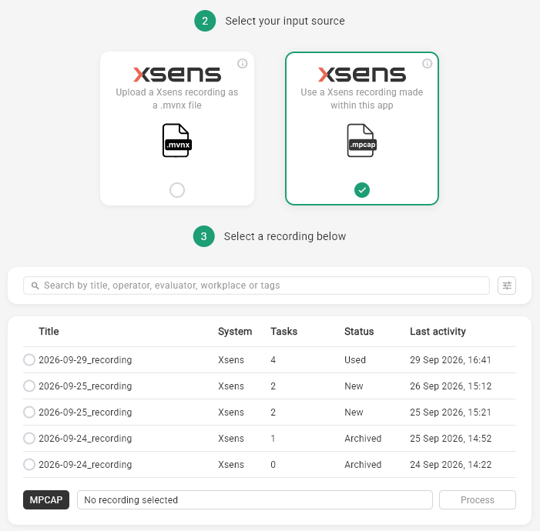
Task: Open info icon on the .mpcap recording card
Action: [x=427, y=64]
